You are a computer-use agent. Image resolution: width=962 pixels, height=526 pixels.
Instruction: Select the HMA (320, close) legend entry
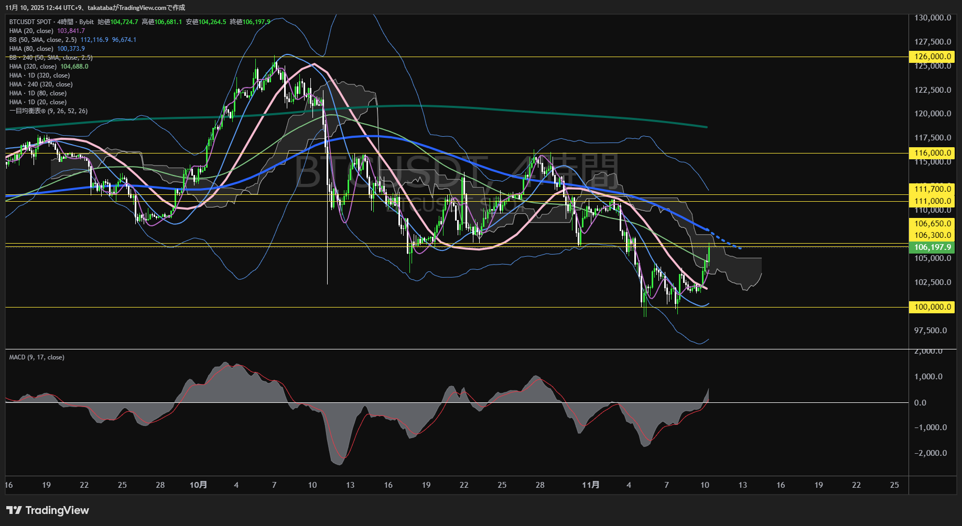33,67
